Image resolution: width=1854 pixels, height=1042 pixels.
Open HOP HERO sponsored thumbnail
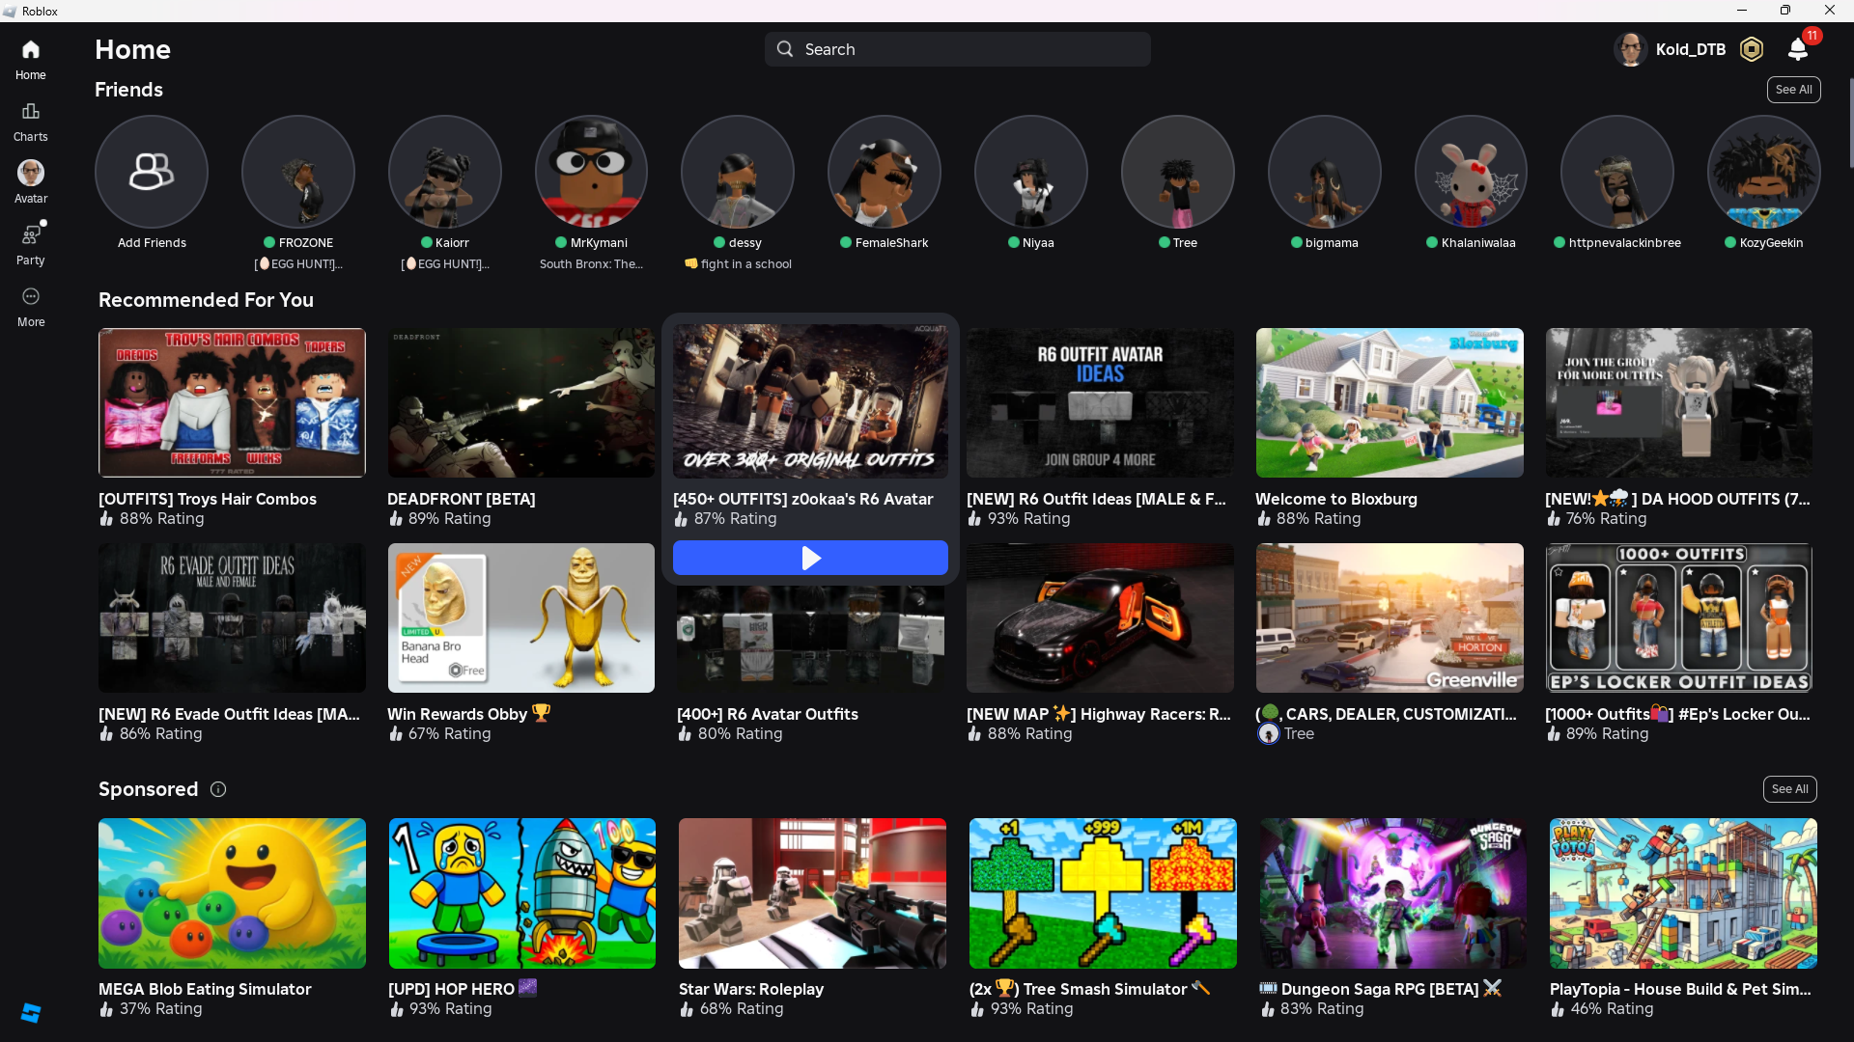click(522, 893)
